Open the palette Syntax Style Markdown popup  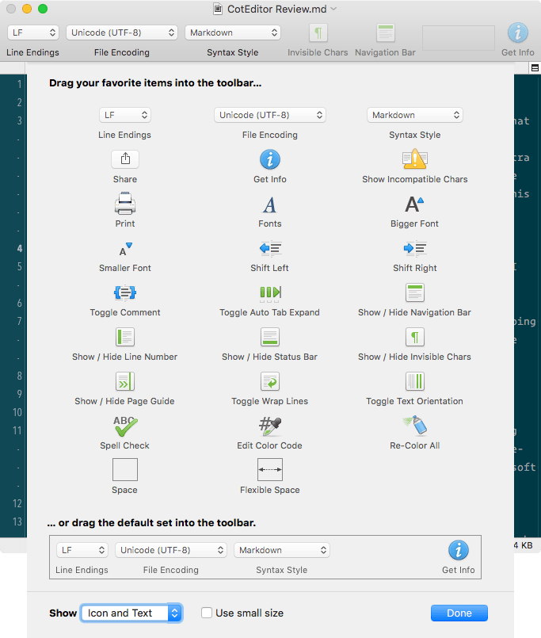point(414,115)
